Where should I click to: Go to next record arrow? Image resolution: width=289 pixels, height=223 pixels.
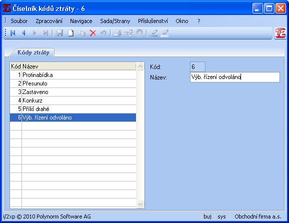click(34, 33)
